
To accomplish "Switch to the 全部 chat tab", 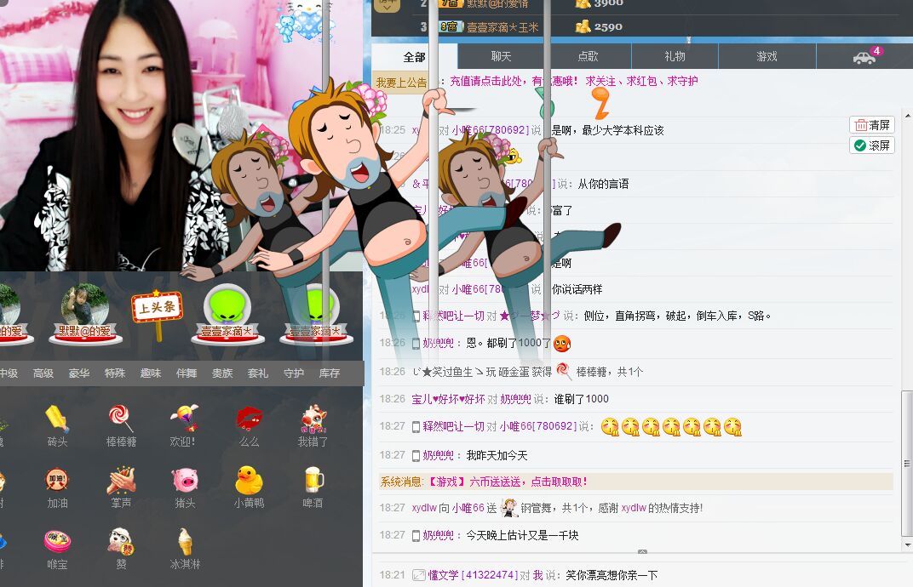I will click(x=414, y=56).
